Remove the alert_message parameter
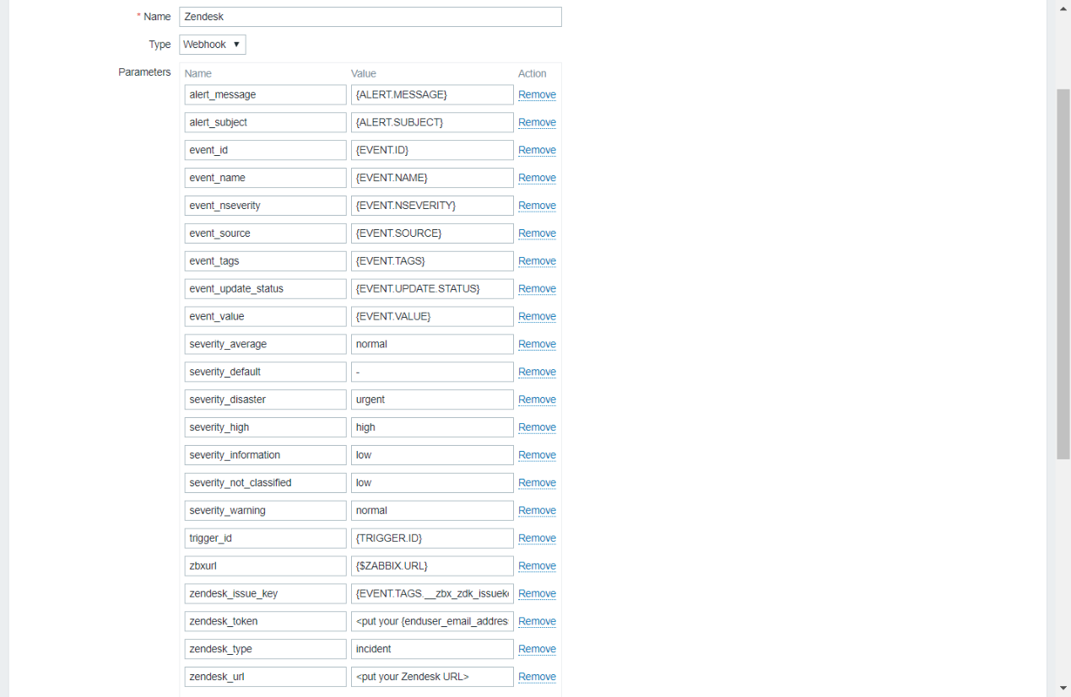The image size is (1071, 697). [537, 95]
